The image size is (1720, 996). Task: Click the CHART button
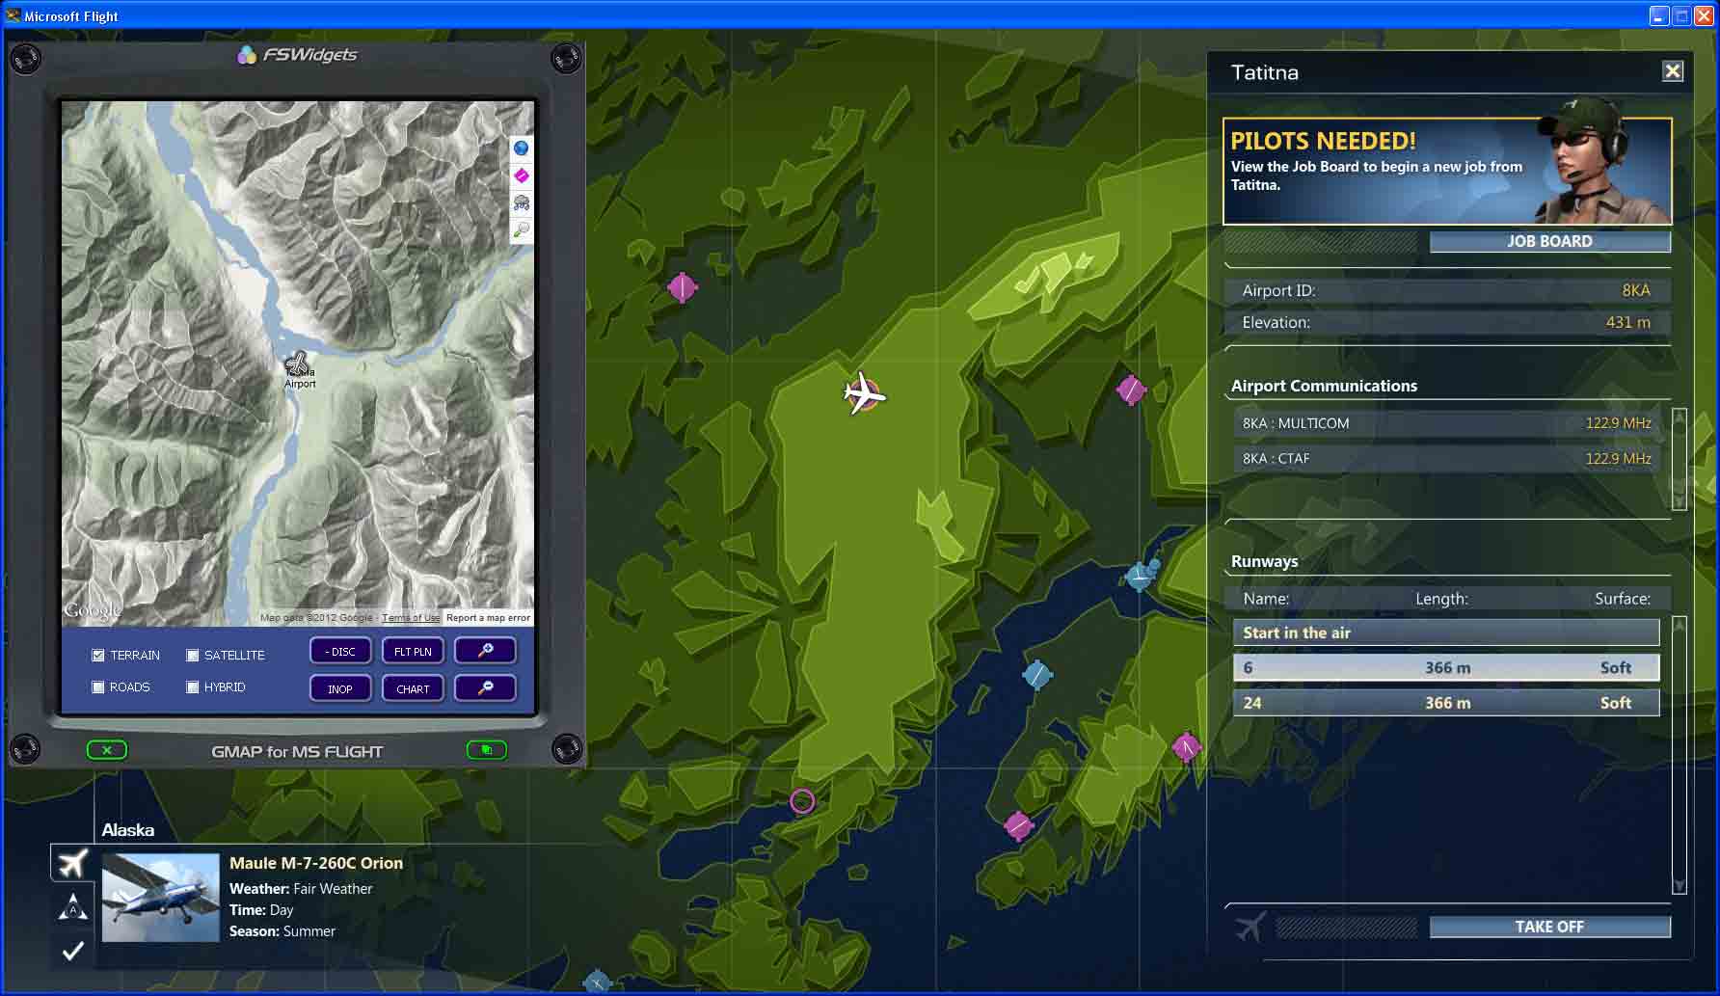[413, 688]
